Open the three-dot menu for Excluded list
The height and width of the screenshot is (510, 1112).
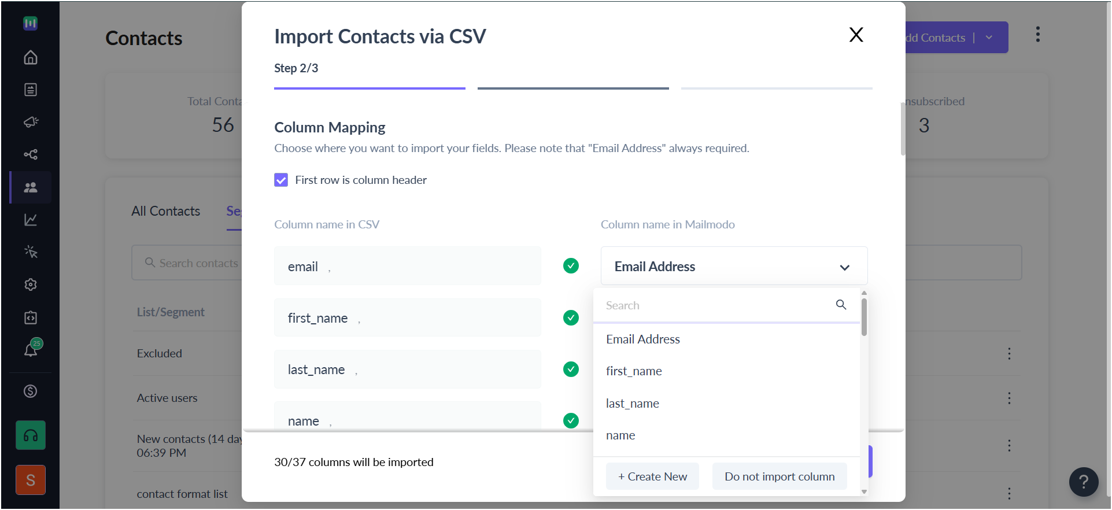(x=1009, y=353)
